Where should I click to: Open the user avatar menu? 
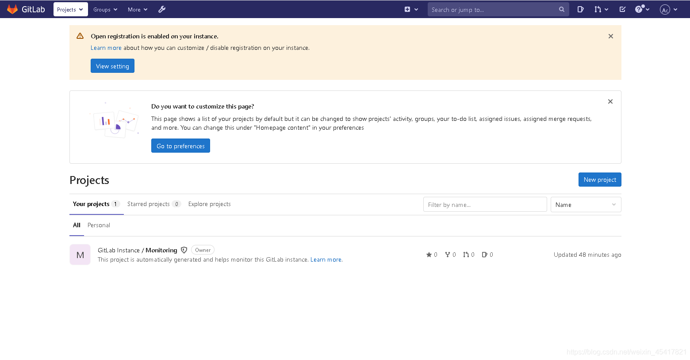click(x=668, y=9)
